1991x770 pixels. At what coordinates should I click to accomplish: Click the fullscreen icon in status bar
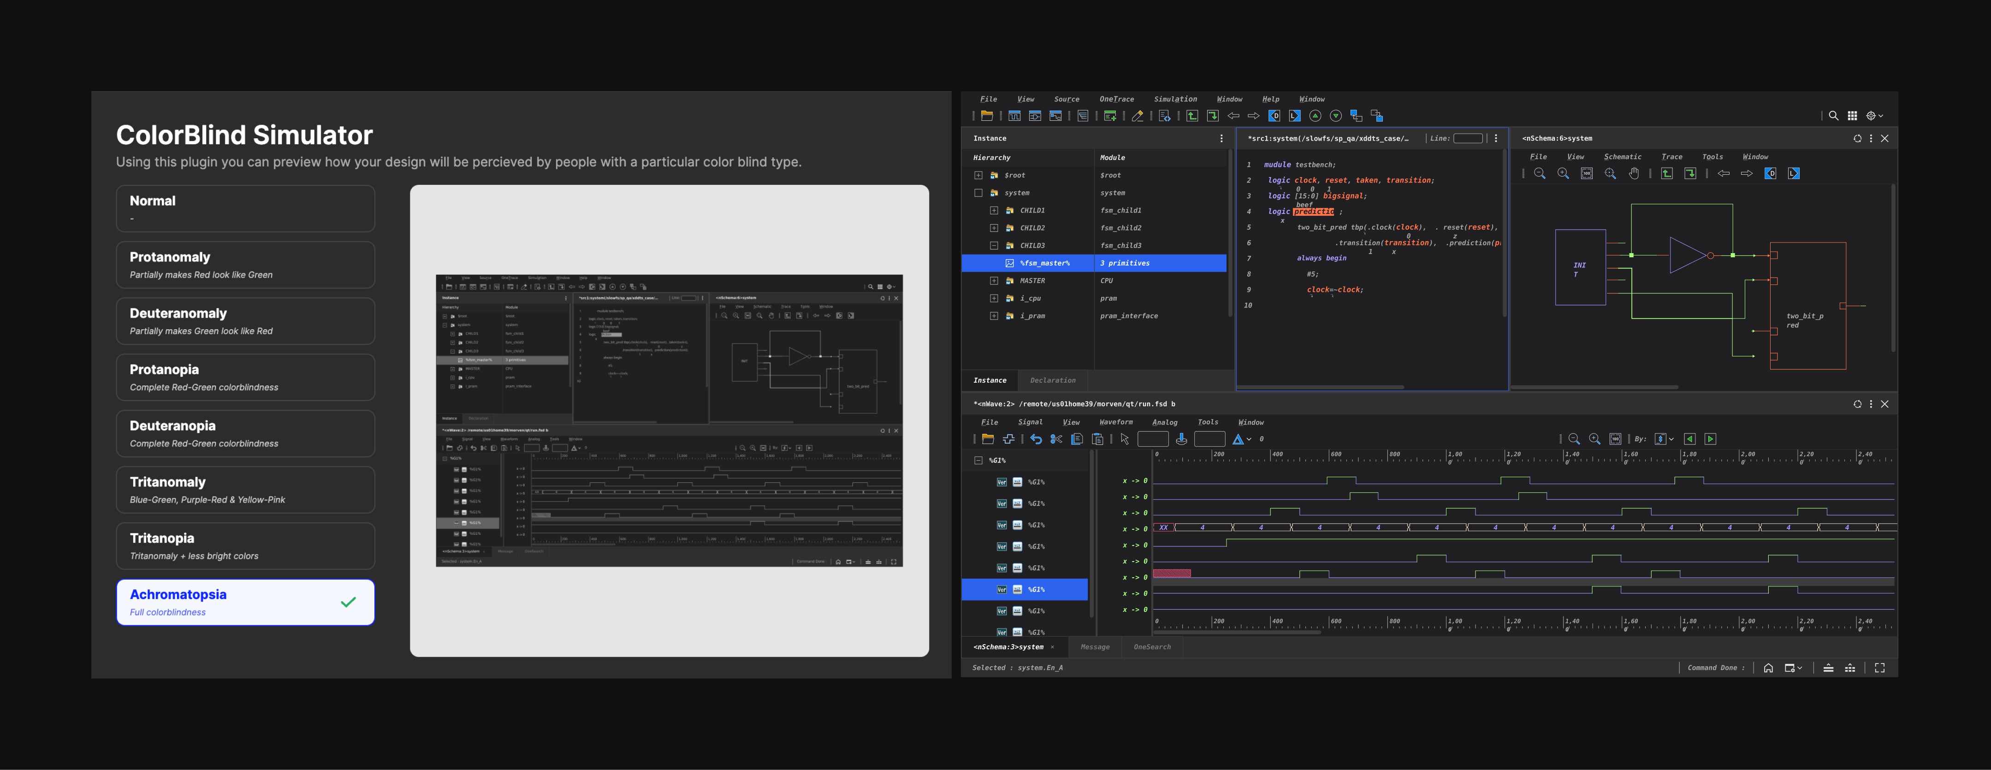(1880, 668)
